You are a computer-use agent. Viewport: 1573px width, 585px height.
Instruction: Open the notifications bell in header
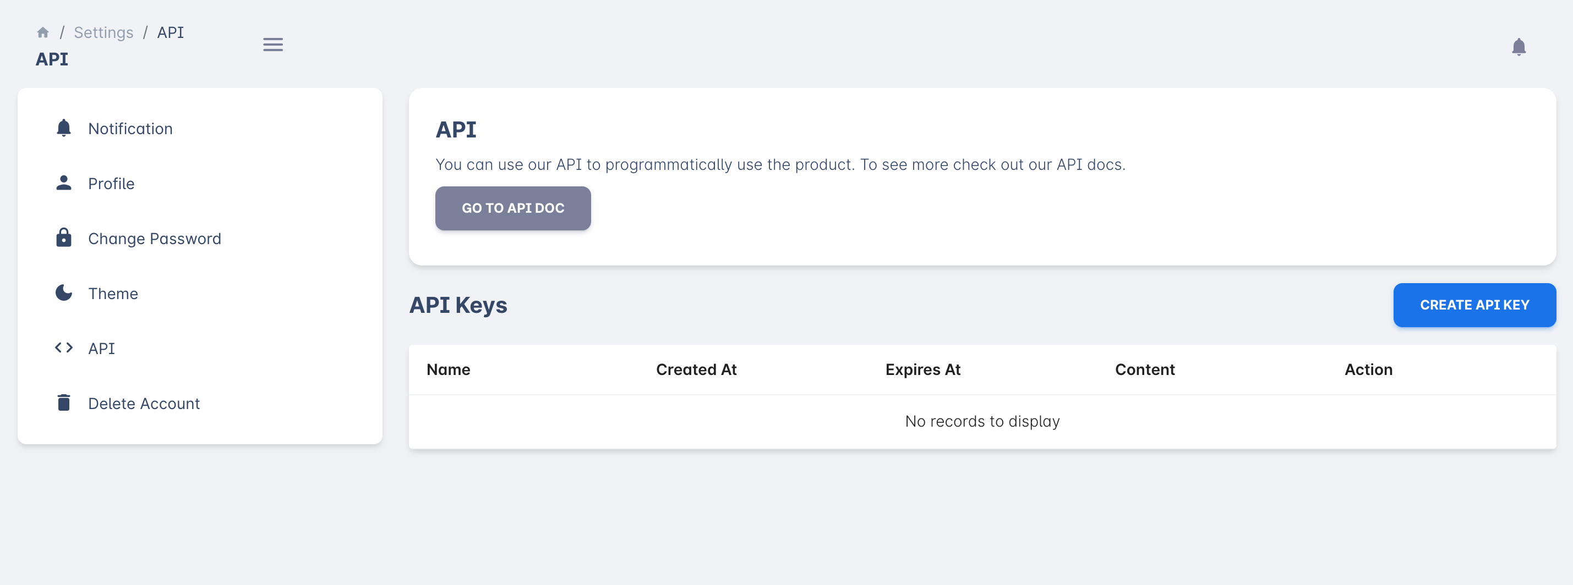pos(1518,47)
